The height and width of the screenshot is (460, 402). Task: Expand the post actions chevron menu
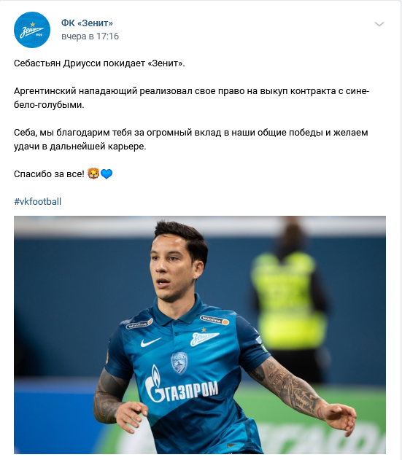point(379,24)
